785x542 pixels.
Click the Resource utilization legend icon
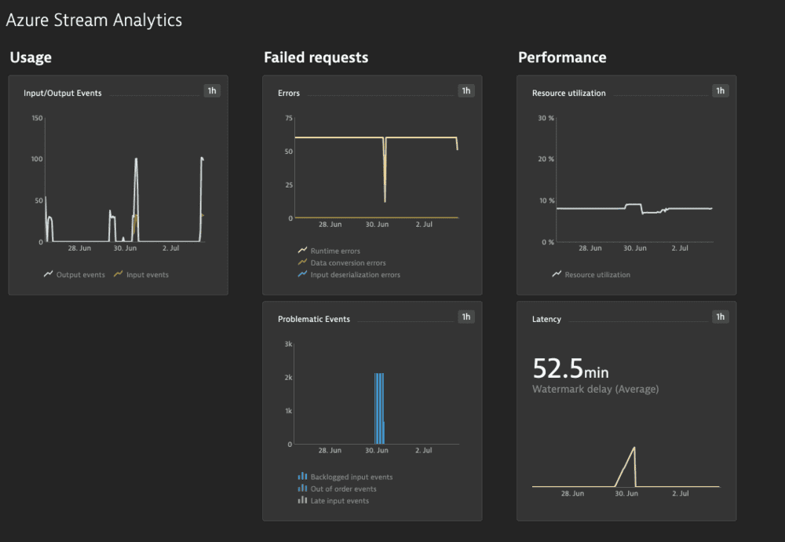coord(557,274)
